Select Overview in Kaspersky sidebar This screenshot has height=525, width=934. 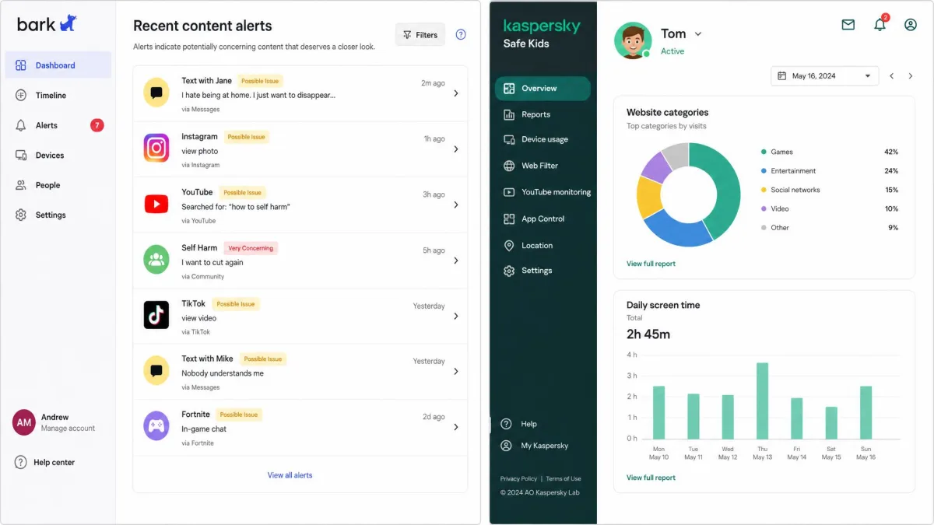tap(542, 89)
